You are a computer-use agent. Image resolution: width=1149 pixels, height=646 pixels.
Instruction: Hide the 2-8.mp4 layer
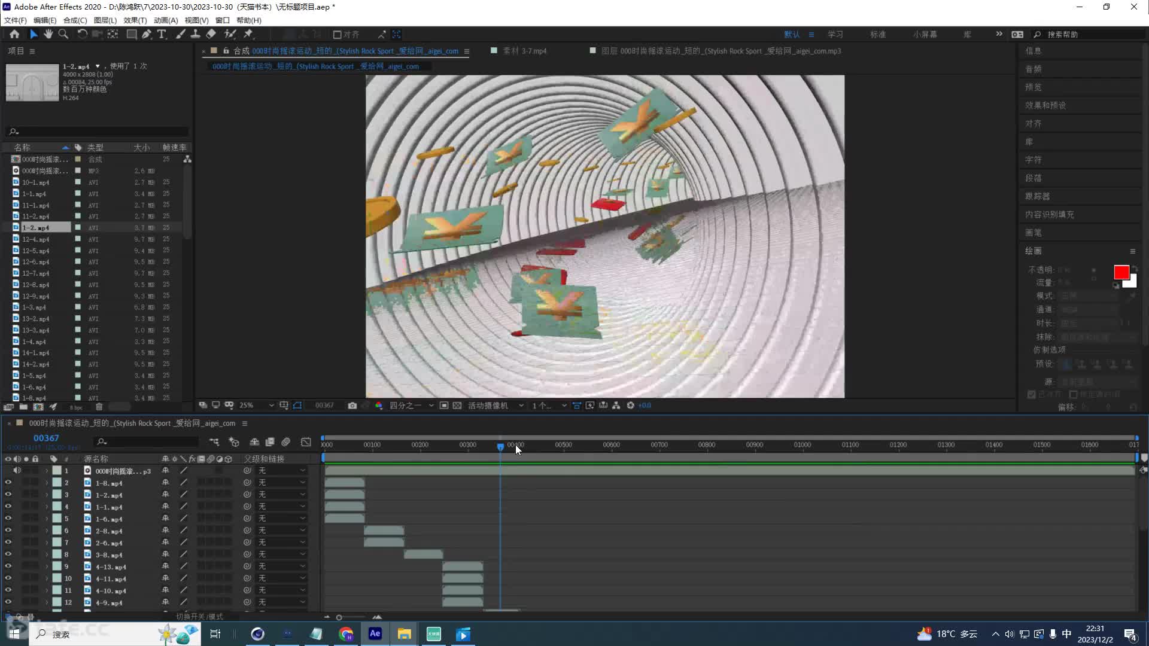coord(8,531)
